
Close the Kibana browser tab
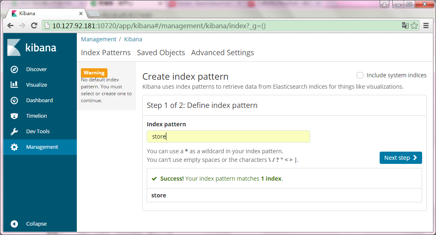[x=80, y=13]
